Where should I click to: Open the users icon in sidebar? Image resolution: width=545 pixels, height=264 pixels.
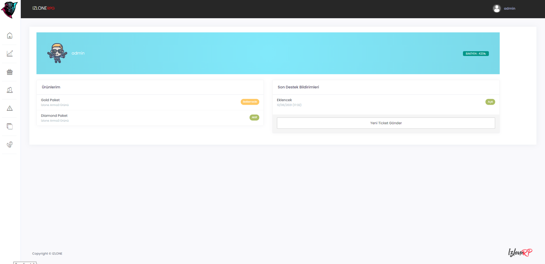click(10, 90)
